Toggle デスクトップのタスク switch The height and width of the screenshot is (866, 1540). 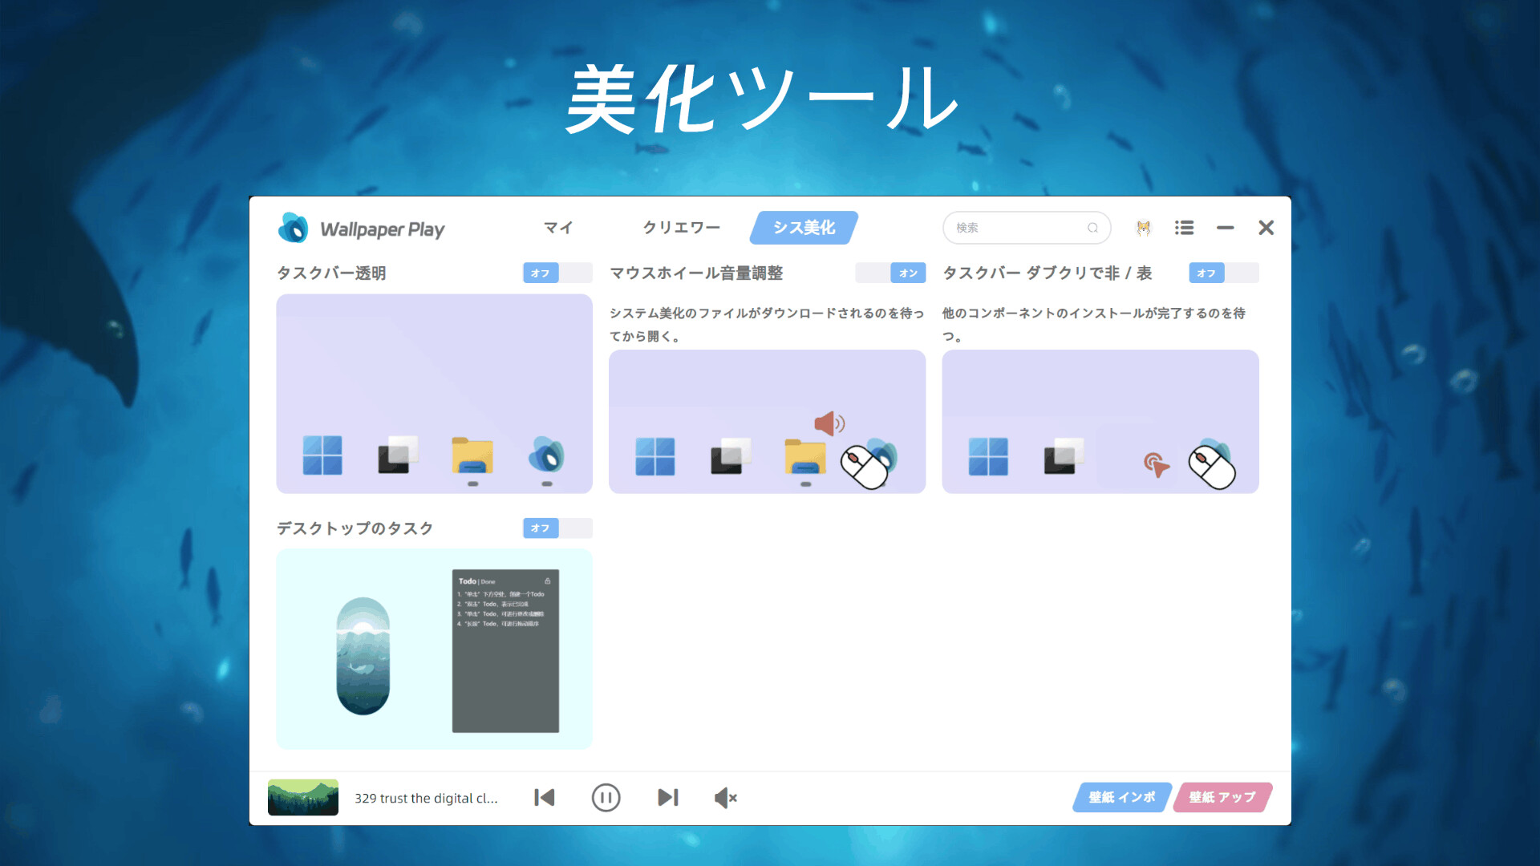click(x=557, y=528)
